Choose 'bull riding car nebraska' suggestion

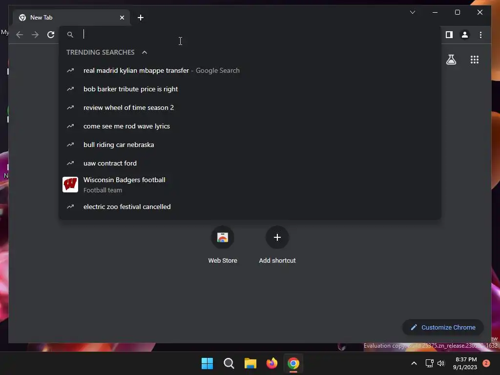(250, 145)
